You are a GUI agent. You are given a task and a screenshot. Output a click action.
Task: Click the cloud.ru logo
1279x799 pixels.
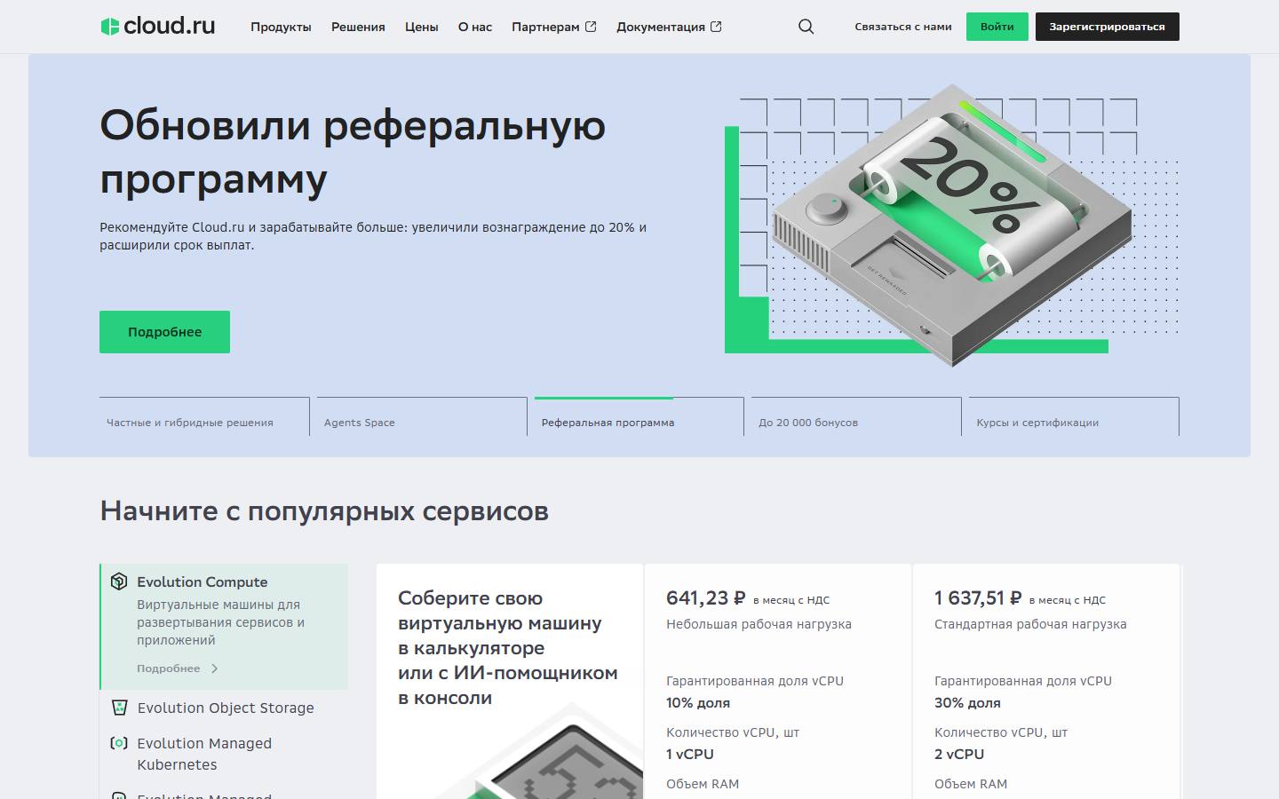coord(158,27)
